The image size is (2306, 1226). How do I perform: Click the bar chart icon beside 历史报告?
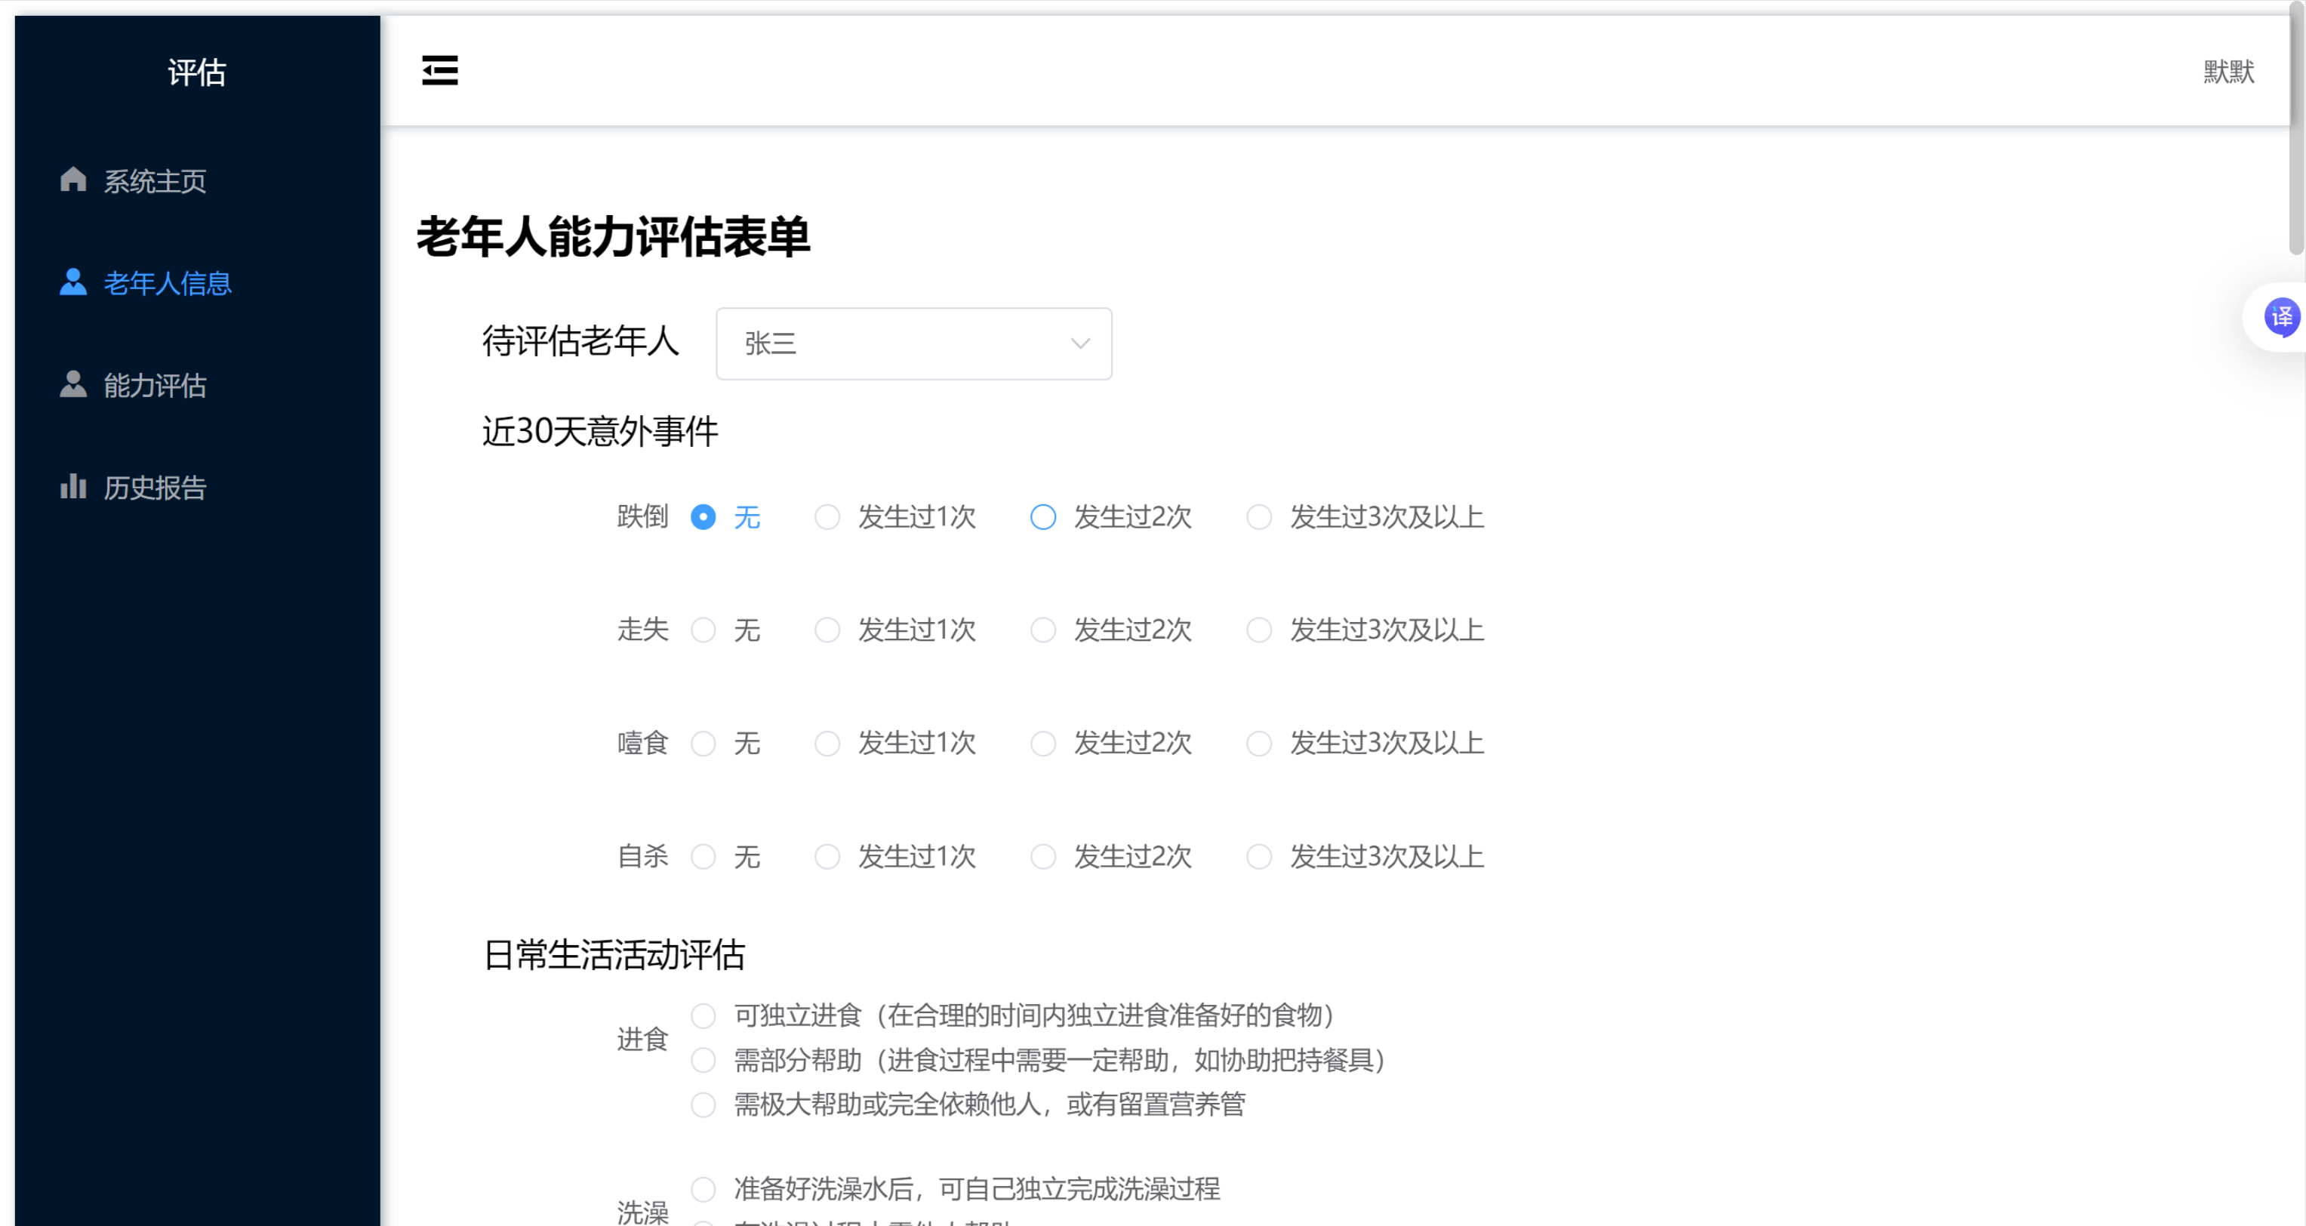72,486
